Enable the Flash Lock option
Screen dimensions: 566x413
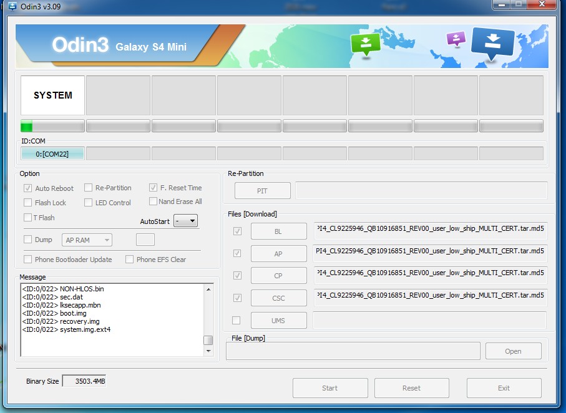28,203
